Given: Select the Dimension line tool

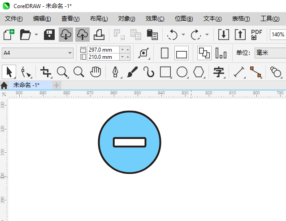Looking at the screenshot, I should (239, 72).
